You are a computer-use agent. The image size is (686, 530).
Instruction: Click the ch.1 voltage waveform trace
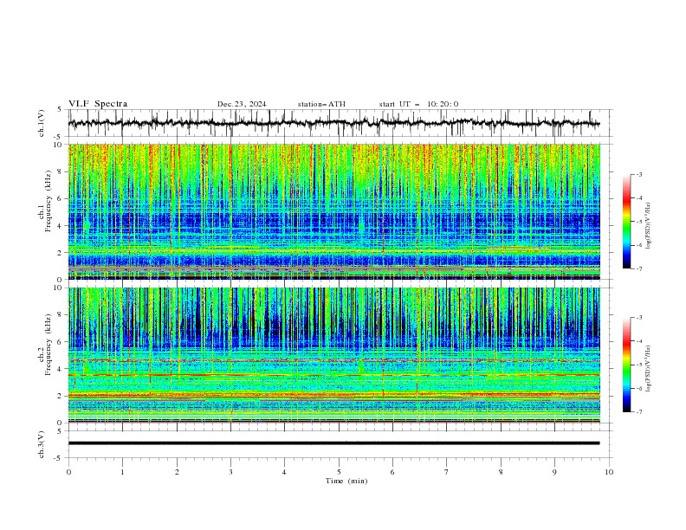333,123
